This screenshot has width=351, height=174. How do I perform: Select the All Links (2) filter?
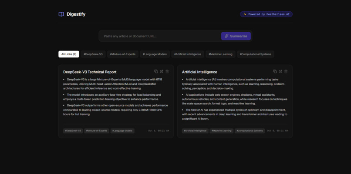69,54
